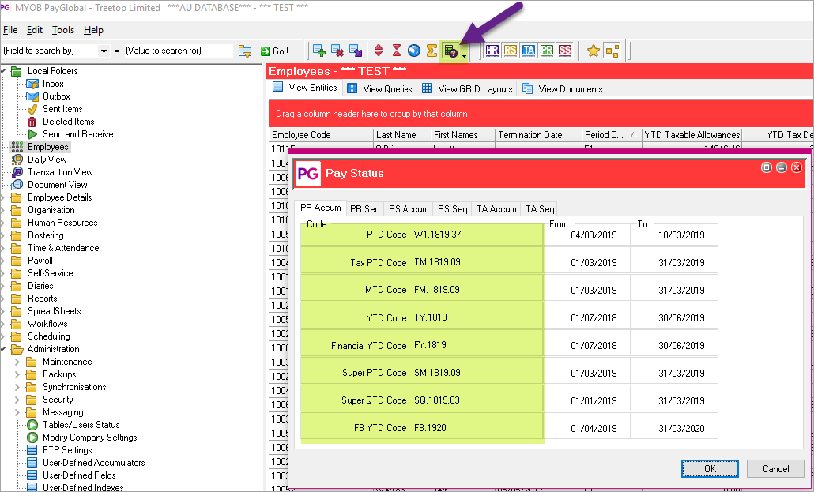Select the Time & Attendance folder
814x492 pixels.
pyautogui.click(x=62, y=248)
